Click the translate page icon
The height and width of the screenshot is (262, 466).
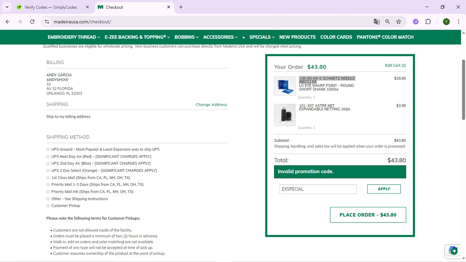tap(377, 22)
